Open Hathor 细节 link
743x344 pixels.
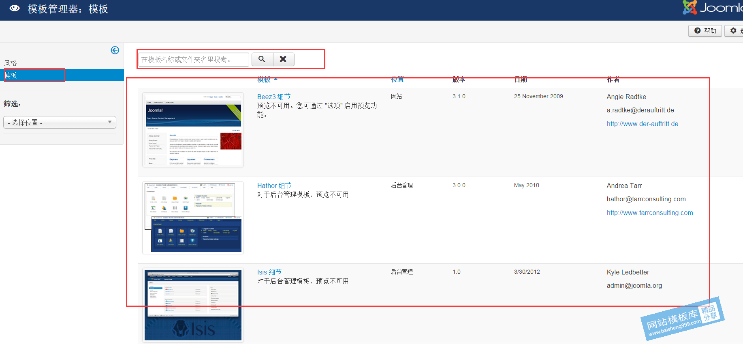274,186
